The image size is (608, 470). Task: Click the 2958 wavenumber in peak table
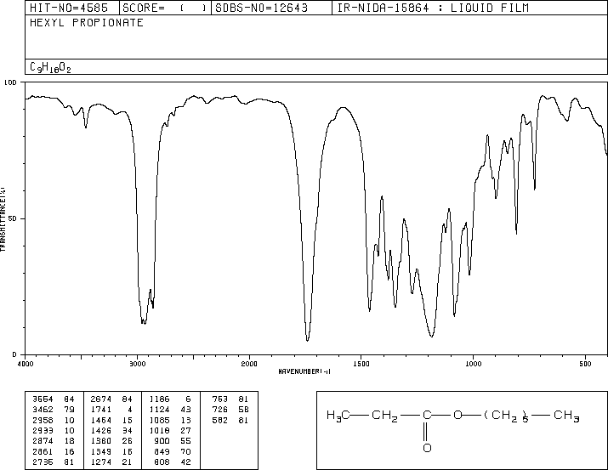pyautogui.click(x=43, y=420)
